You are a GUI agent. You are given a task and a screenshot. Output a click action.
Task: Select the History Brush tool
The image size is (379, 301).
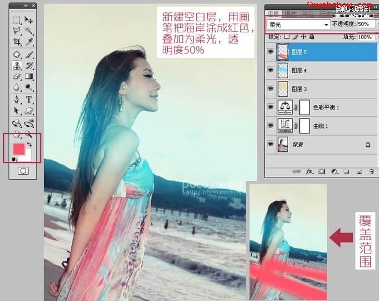[x=28, y=65]
